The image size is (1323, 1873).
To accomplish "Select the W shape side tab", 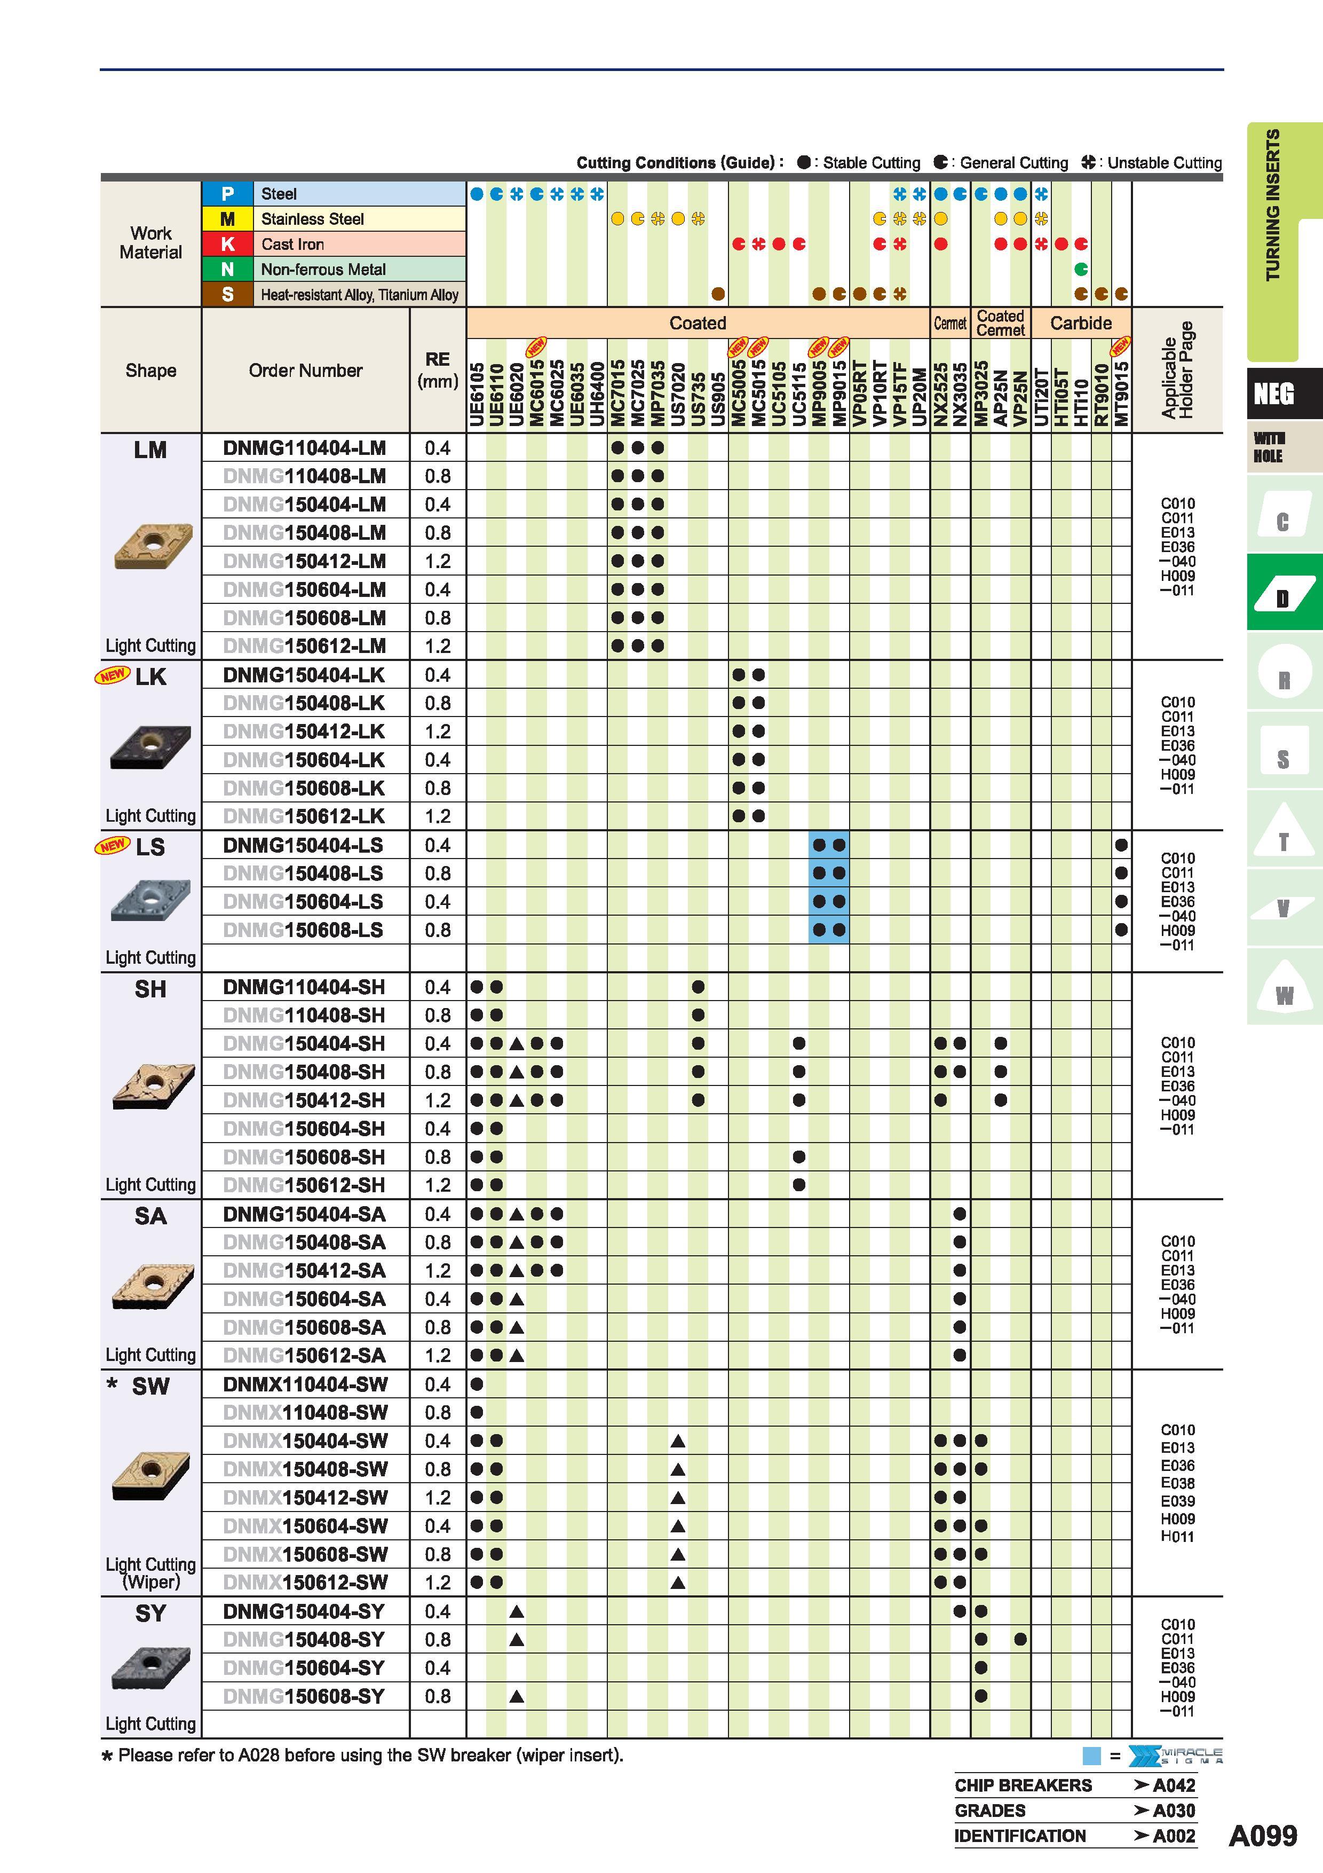I will [x=1284, y=986].
